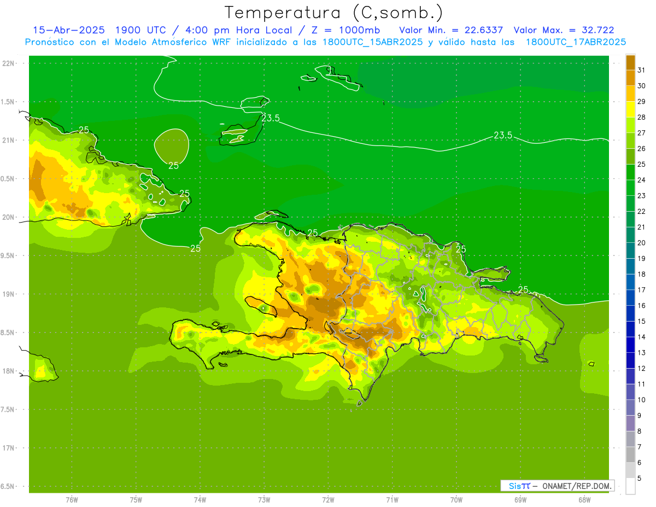The height and width of the screenshot is (507, 656).
Task: Click the legend swatch between 30 and 31
Action: [x=630, y=78]
